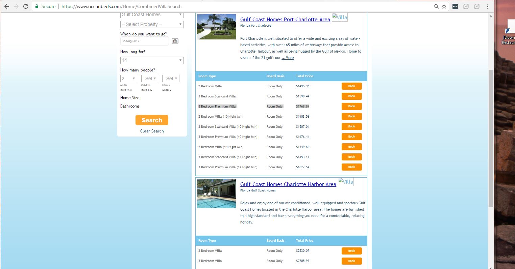
Task: Click the orange Search button
Action: pos(152,120)
